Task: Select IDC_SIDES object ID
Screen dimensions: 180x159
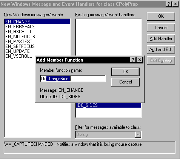Action: click(108, 105)
